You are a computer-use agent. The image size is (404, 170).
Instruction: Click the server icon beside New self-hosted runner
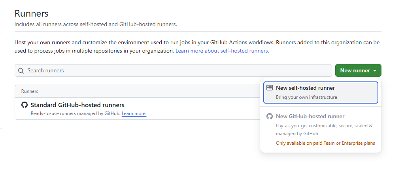click(x=270, y=88)
